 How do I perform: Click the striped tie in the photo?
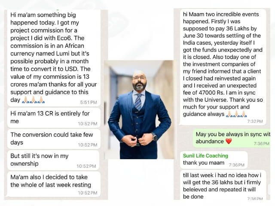tap(138, 102)
